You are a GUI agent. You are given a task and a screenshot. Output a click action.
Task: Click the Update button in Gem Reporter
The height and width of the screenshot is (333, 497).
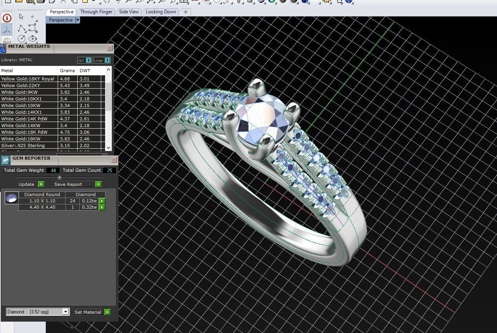click(31, 184)
